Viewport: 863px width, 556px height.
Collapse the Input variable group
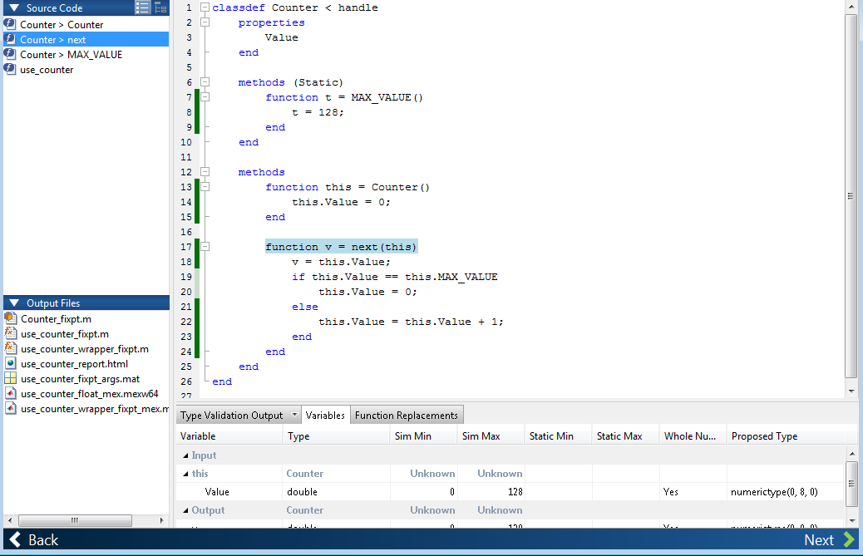(185, 456)
